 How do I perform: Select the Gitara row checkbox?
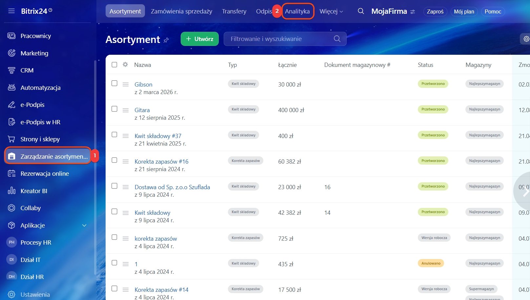click(x=114, y=109)
